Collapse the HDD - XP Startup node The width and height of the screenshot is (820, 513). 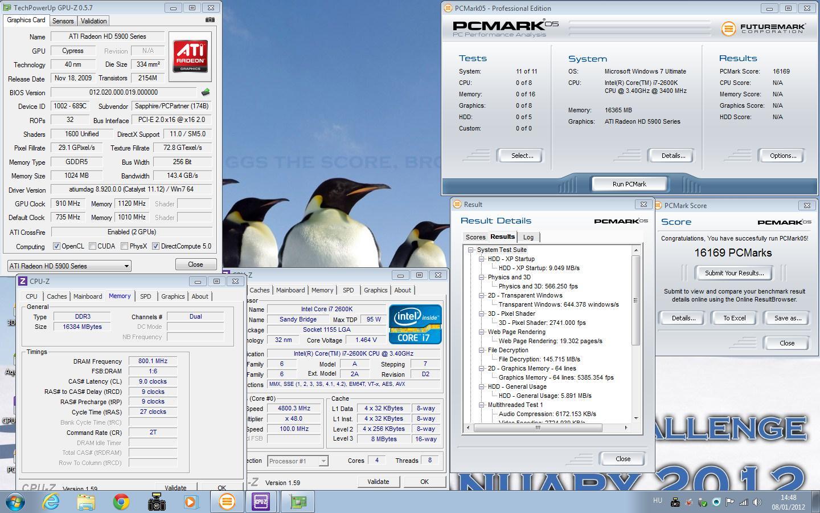coord(482,259)
